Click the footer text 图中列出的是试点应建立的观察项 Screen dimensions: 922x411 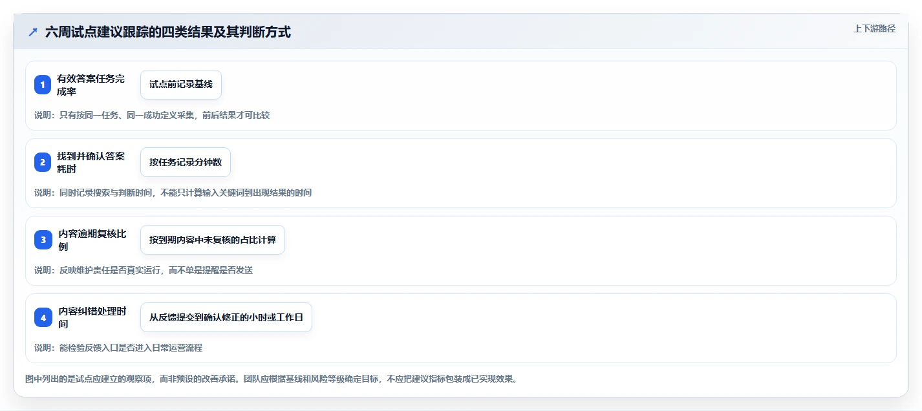272,379
